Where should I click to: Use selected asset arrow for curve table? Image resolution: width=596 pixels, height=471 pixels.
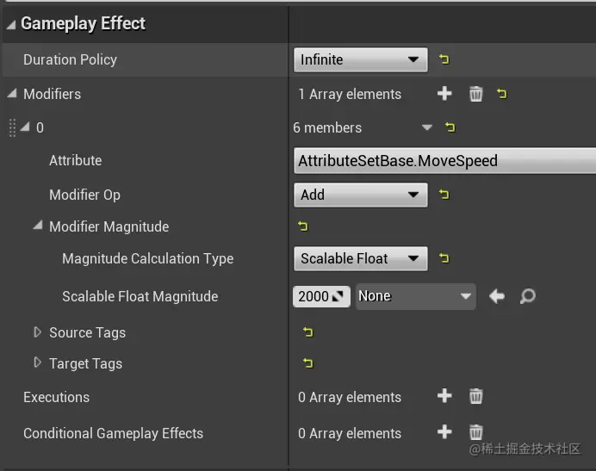497,296
